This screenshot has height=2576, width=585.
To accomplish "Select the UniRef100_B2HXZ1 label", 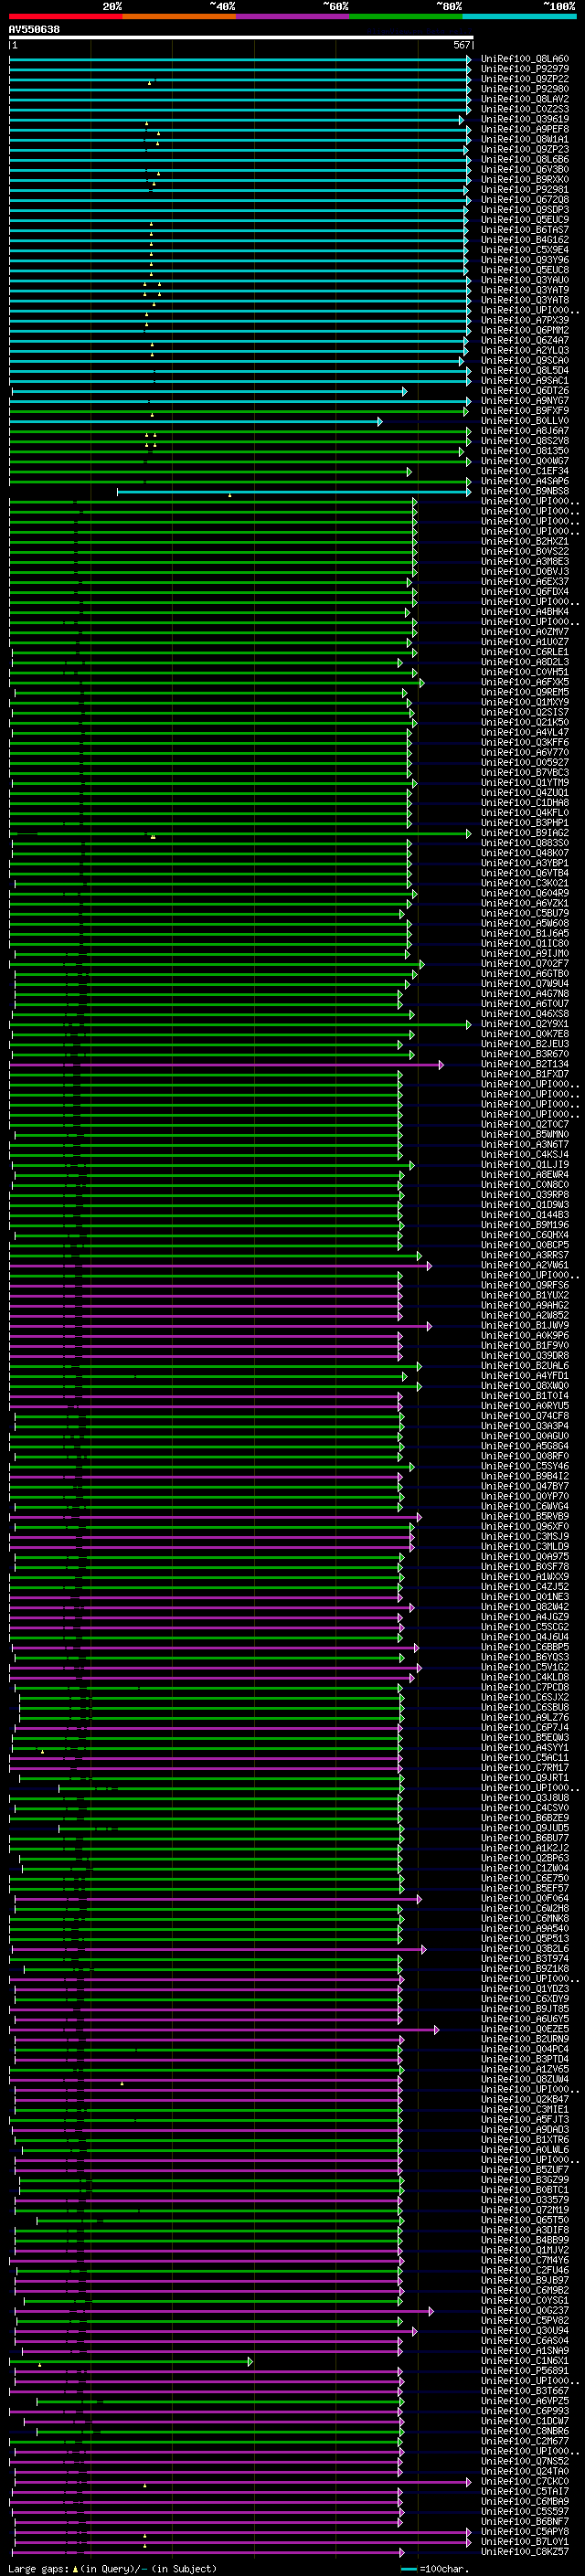I will [525, 541].
